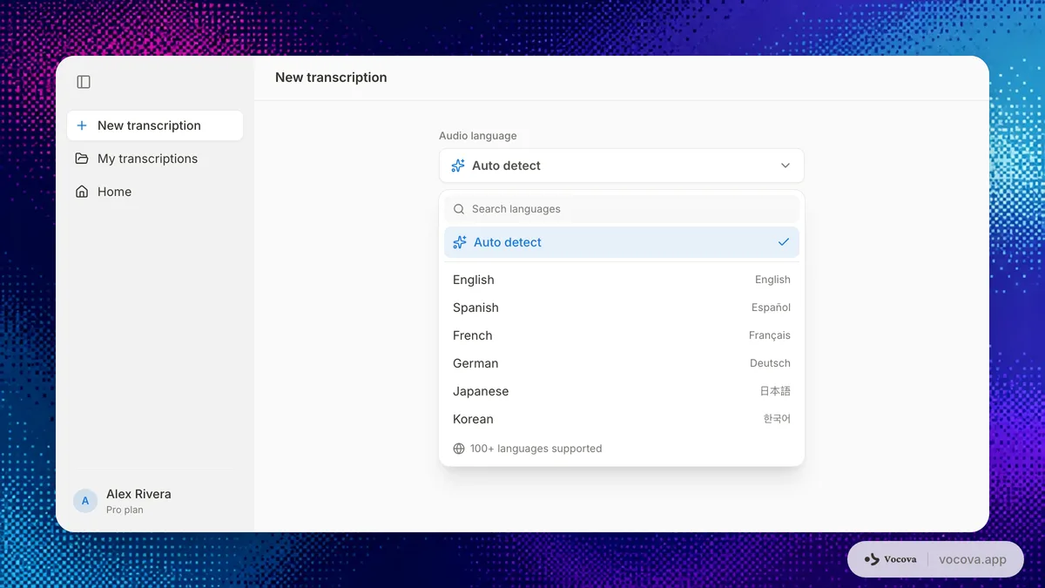Click the checkmark on the Auto detect option

tap(784, 242)
